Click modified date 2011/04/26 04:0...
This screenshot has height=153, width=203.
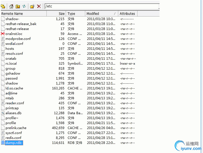(x=101, y=128)
